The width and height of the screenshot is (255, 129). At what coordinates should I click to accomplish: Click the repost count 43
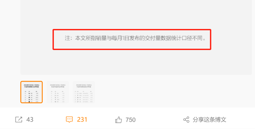coord(30,120)
